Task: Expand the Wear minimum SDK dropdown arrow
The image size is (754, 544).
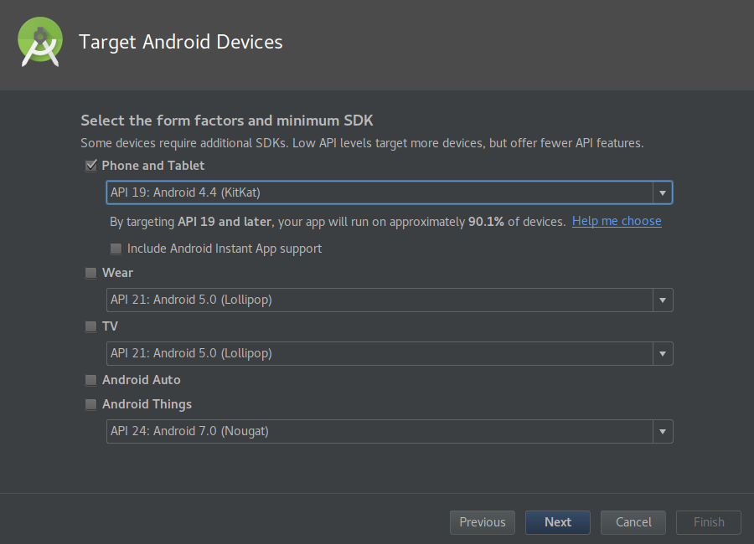Action: 663,300
